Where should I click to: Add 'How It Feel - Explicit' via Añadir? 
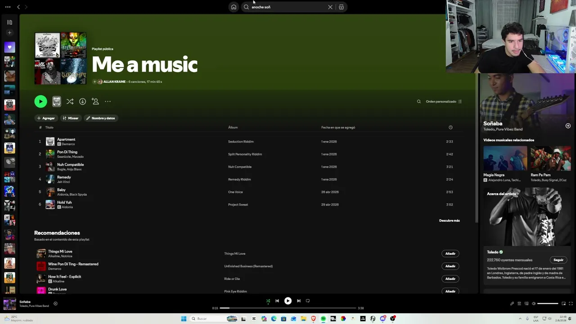(450, 279)
